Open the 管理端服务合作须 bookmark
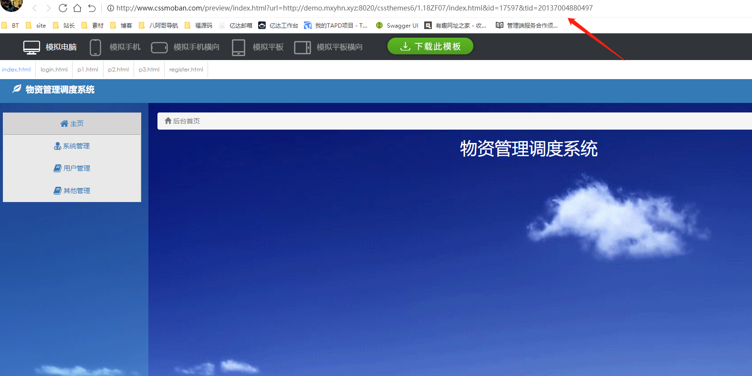Screen dimensions: 752x376 coord(527,26)
